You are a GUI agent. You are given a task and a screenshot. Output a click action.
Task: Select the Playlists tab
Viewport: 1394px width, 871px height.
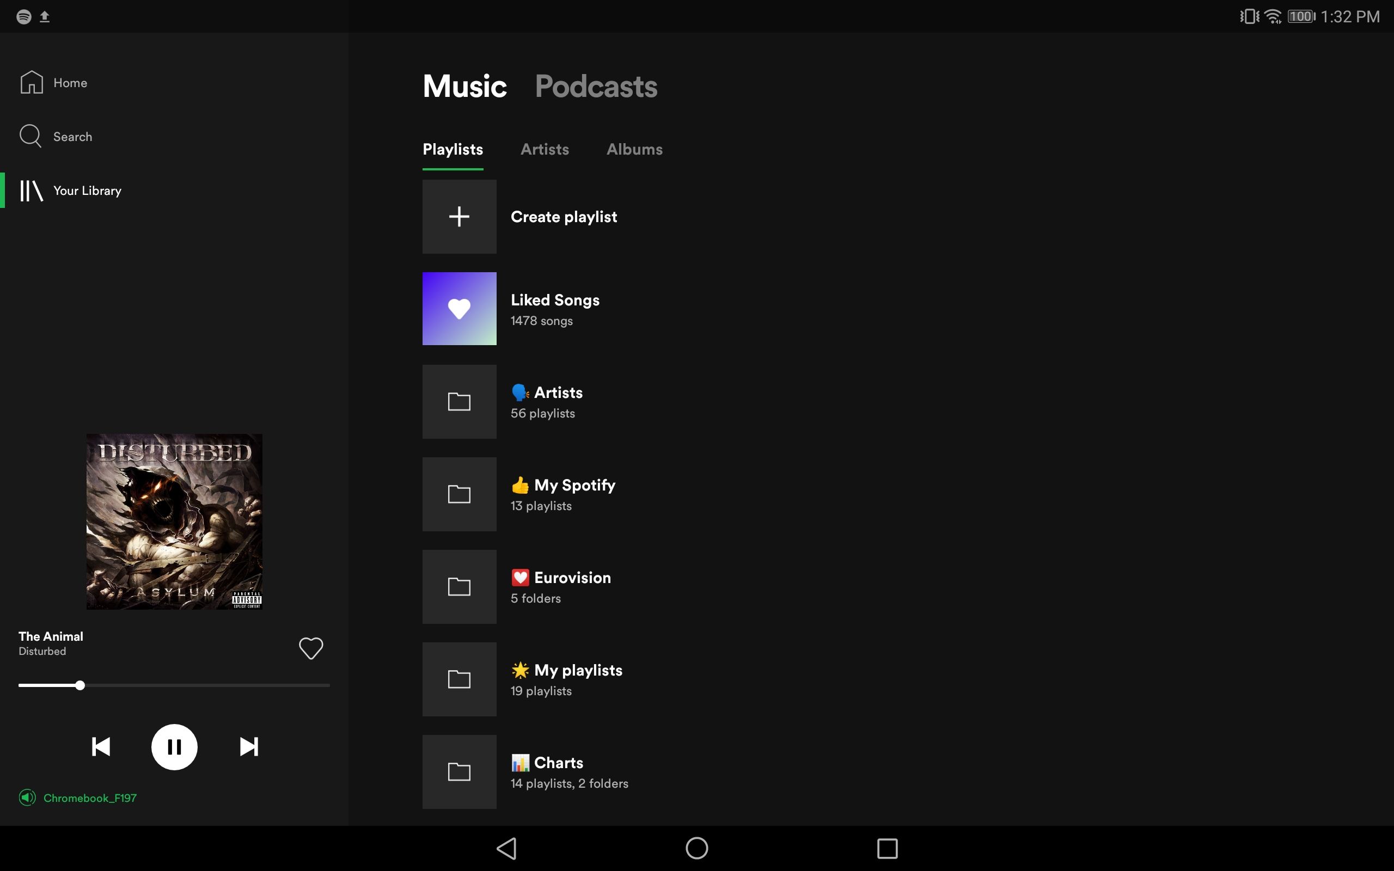pos(453,150)
